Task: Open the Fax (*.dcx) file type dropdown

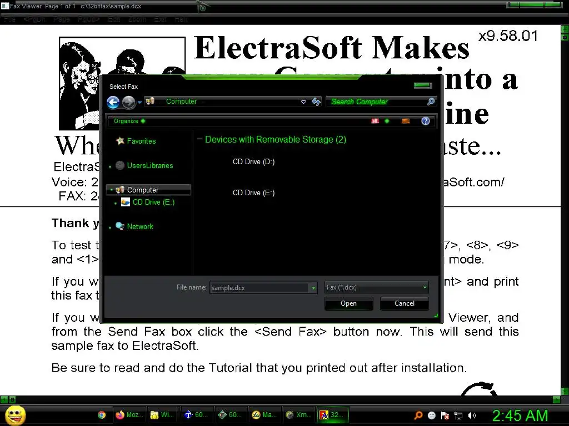Action: 376,287
